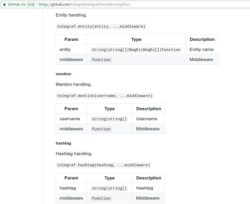Click the Description header in hashtag table
Viewport: 250px width, 204px height.
point(149,178)
